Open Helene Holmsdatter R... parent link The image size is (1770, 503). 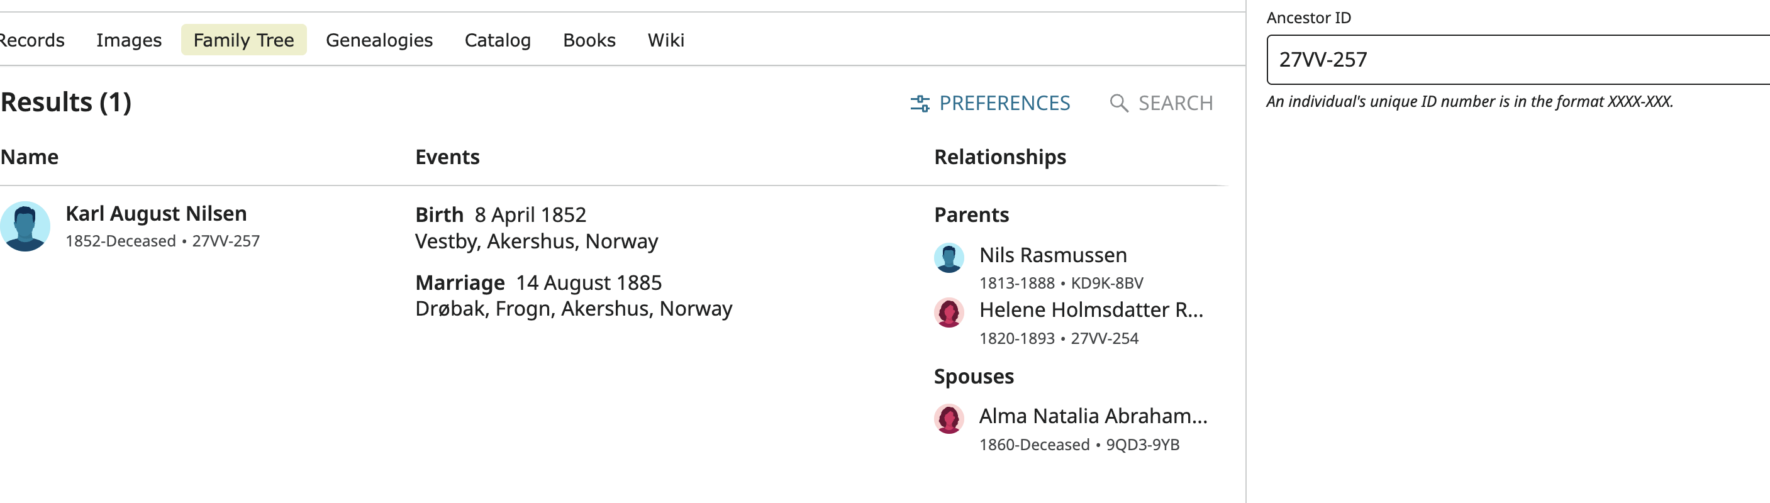pyautogui.click(x=1091, y=310)
